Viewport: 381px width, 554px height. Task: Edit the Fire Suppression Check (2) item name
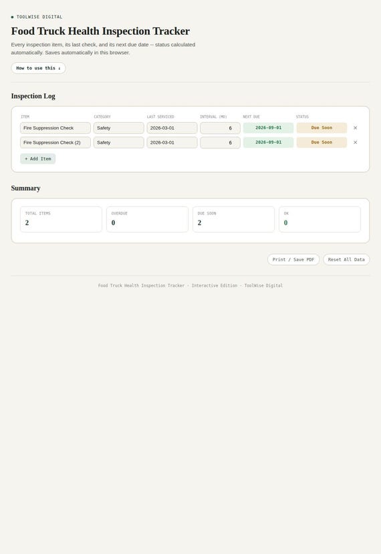(55, 142)
